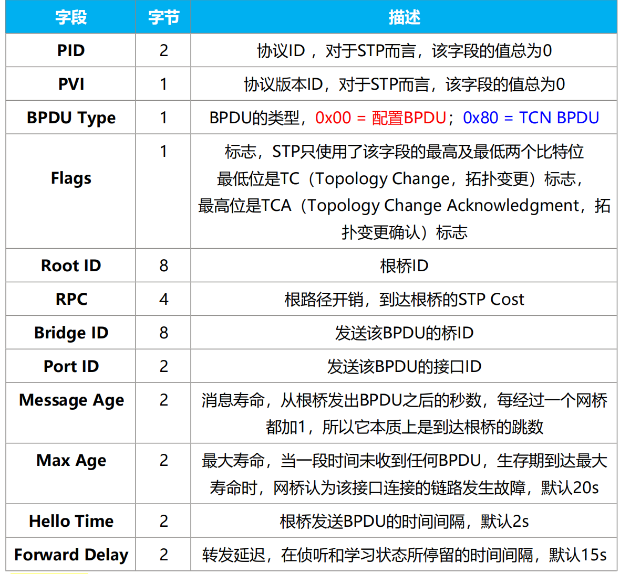The height and width of the screenshot is (574, 620).
Task: Click the PVI description 协议版本ID text
Action: click(404, 84)
